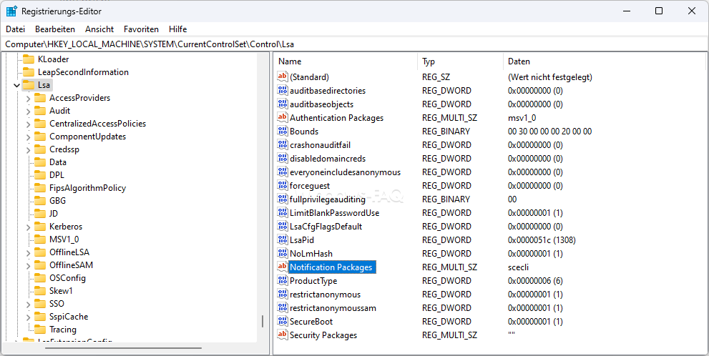709x356 pixels.
Task: Expand the OfflineLSA subkey
Action: coord(29,252)
